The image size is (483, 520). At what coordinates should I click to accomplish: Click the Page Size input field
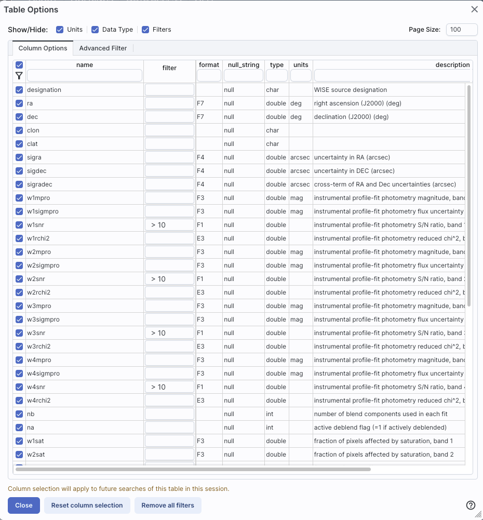[461, 30]
